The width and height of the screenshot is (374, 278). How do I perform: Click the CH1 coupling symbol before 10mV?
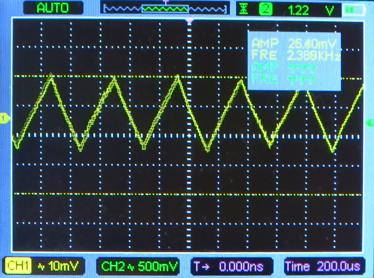tap(41, 267)
